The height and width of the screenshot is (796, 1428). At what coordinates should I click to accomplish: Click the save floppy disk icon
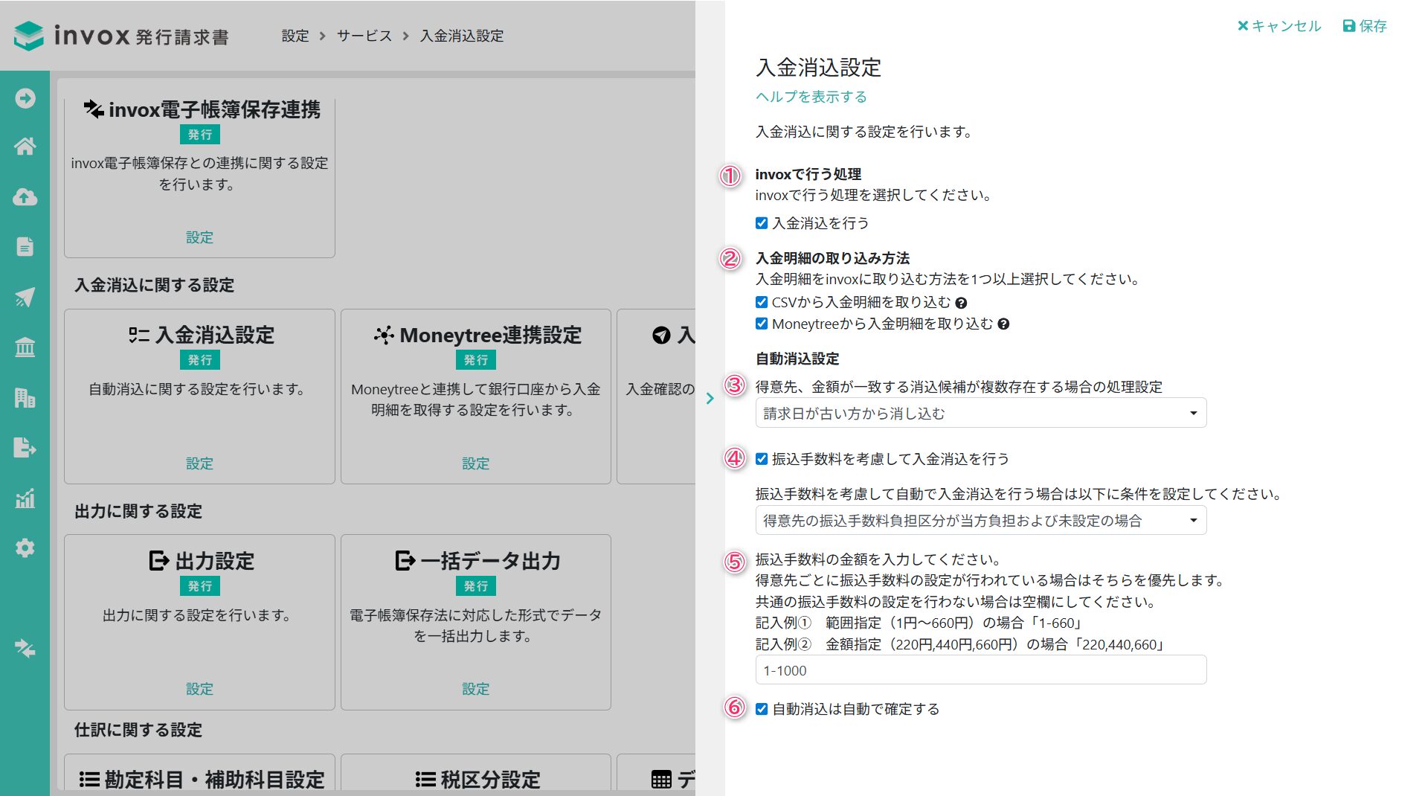tap(1349, 26)
